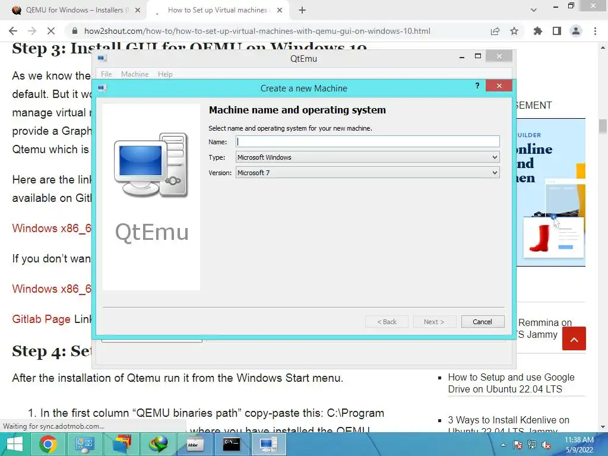Open the Adobe application taskbar icon
Image resolution: width=608 pixels, height=456 pixels.
tap(195, 444)
